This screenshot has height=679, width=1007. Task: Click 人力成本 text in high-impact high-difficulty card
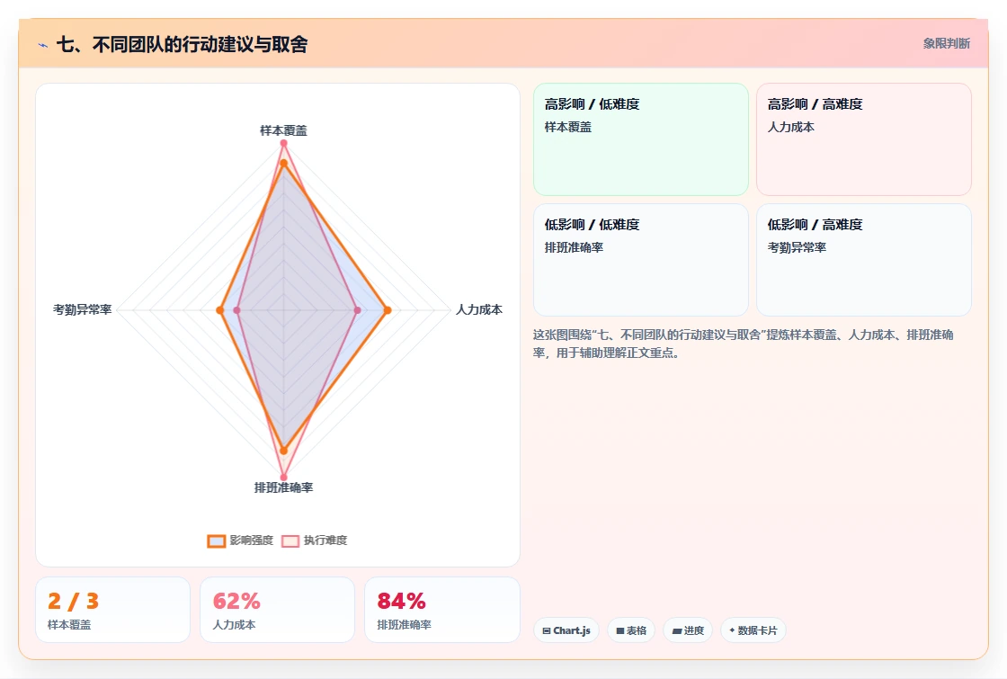tap(791, 127)
